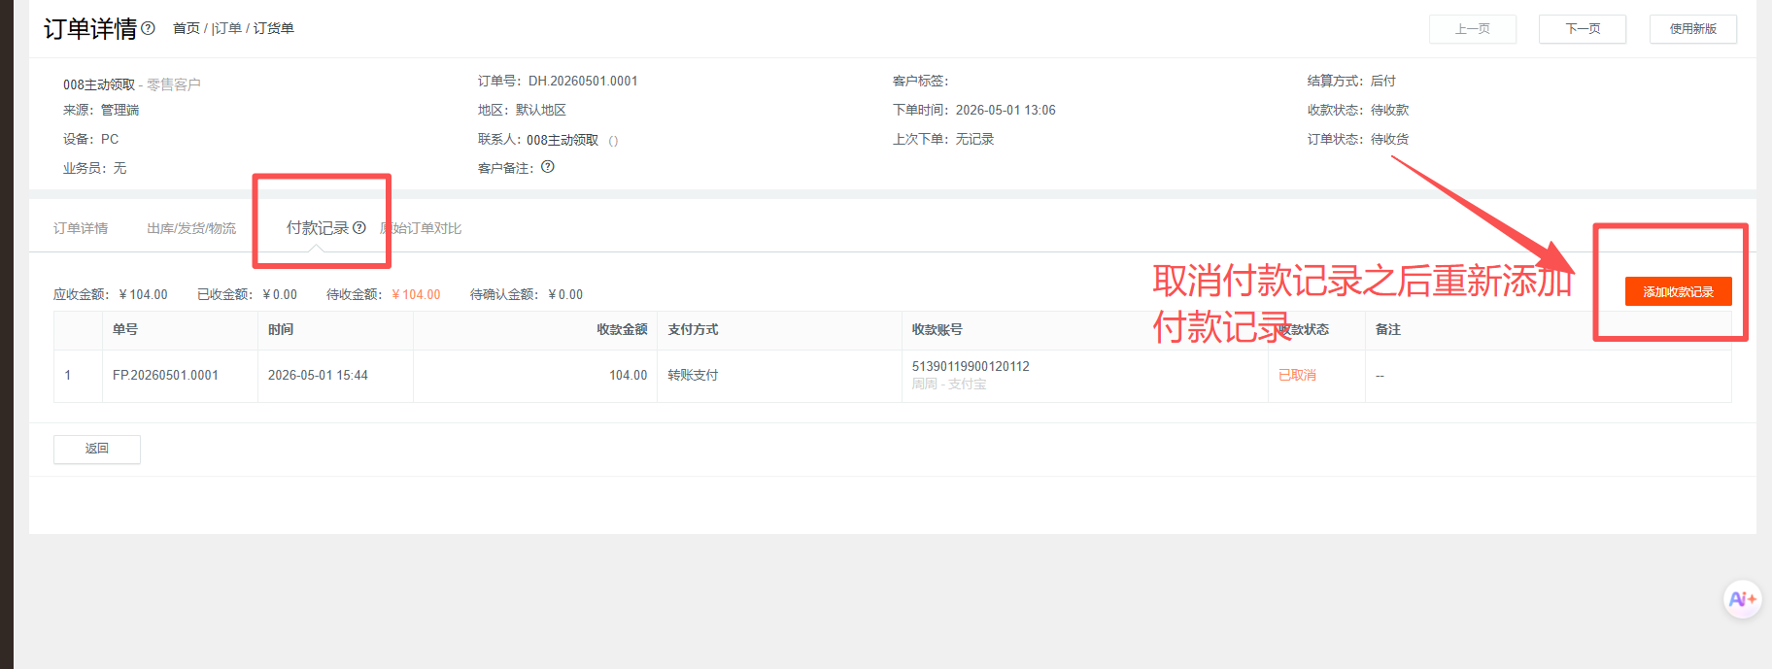1772x669 pixels.
Task: Add a receipt record with 添加收款记录
Action: coord(1679,291)
